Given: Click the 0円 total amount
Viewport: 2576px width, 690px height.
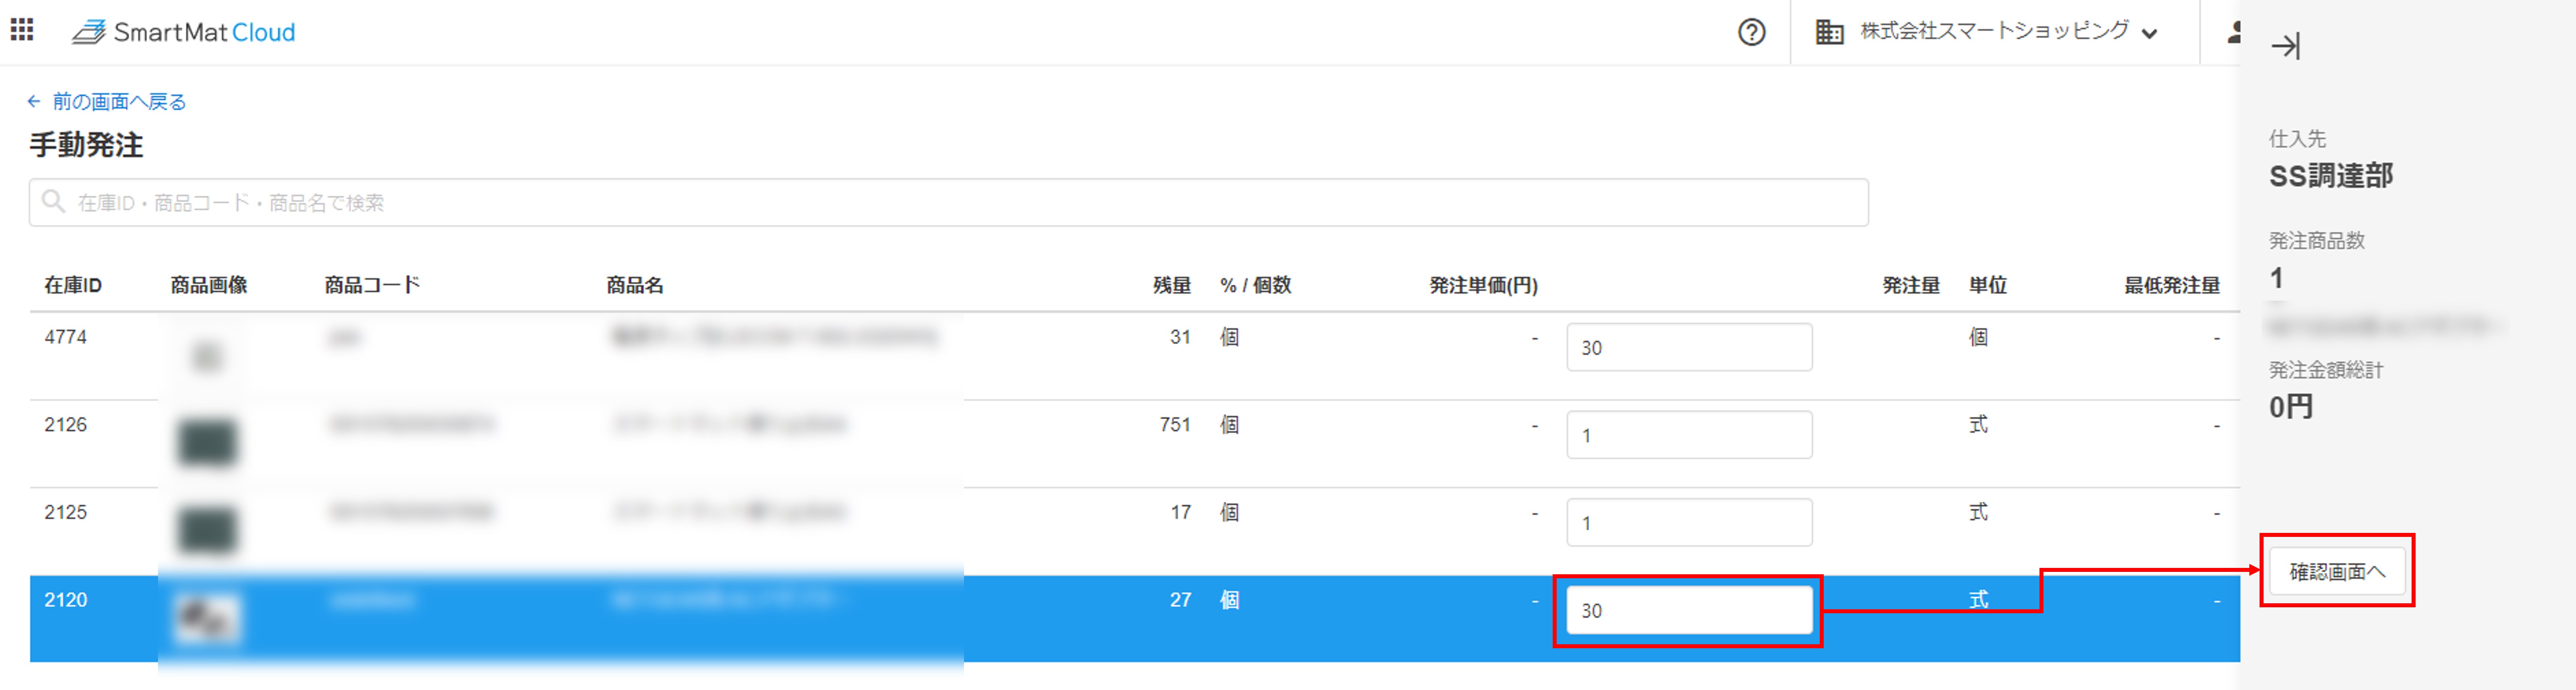Looking at the screenshot, I should point(2291,406).
